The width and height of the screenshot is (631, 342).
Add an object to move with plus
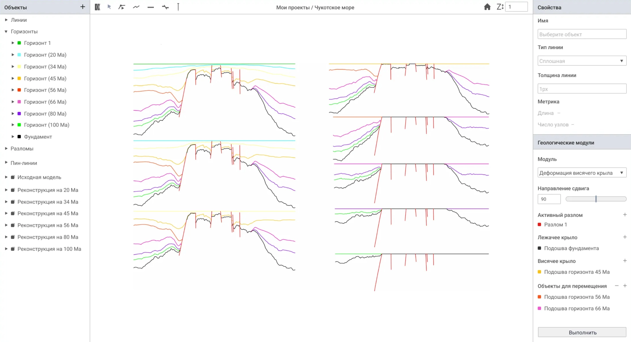point(625,286)
